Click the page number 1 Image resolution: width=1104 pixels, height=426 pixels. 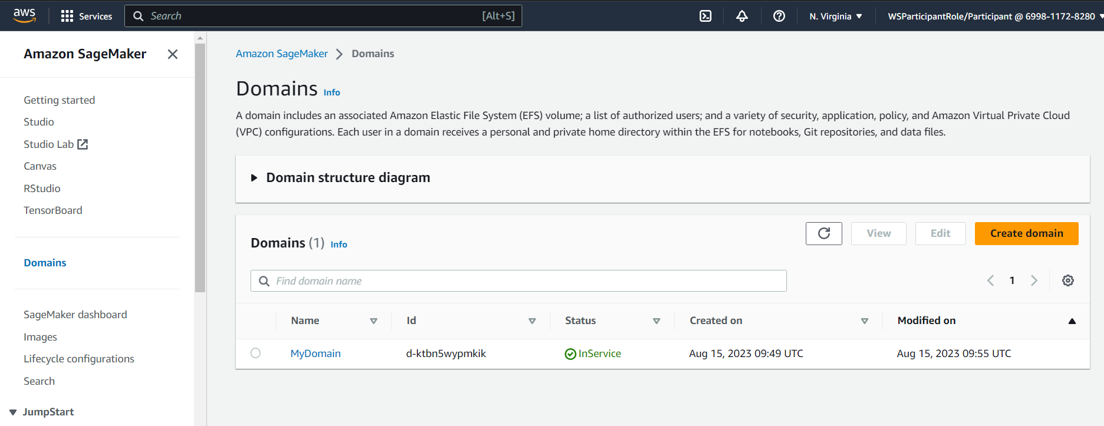1012,280
